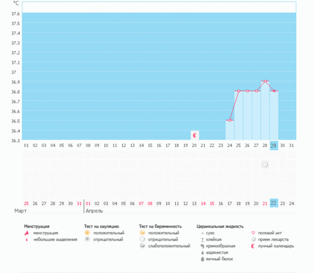Screen dimensions: 314x273
Task: Click the positive pregnancy test legend icon
Action: point(142,233)
